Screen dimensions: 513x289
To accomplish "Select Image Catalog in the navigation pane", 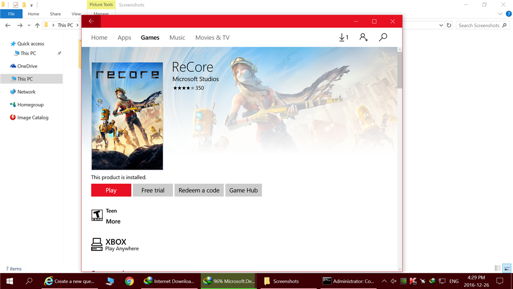I will (33, 117).
